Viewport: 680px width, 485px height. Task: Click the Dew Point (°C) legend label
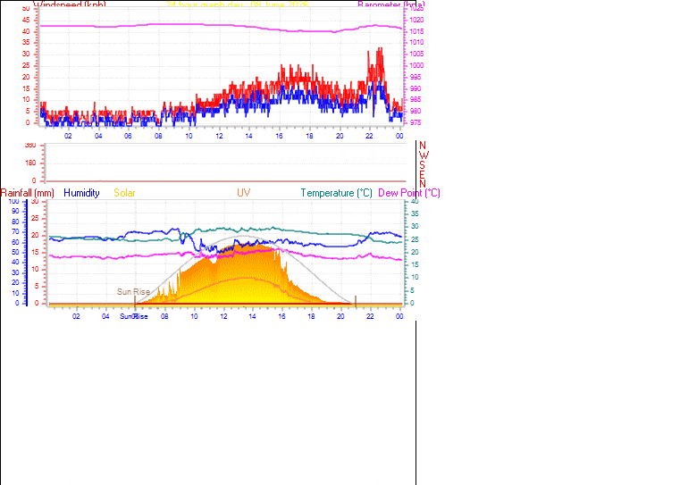coord(409,193)
